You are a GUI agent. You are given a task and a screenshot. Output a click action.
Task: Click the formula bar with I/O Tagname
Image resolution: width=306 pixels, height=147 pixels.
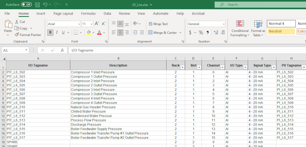point(187,50)
